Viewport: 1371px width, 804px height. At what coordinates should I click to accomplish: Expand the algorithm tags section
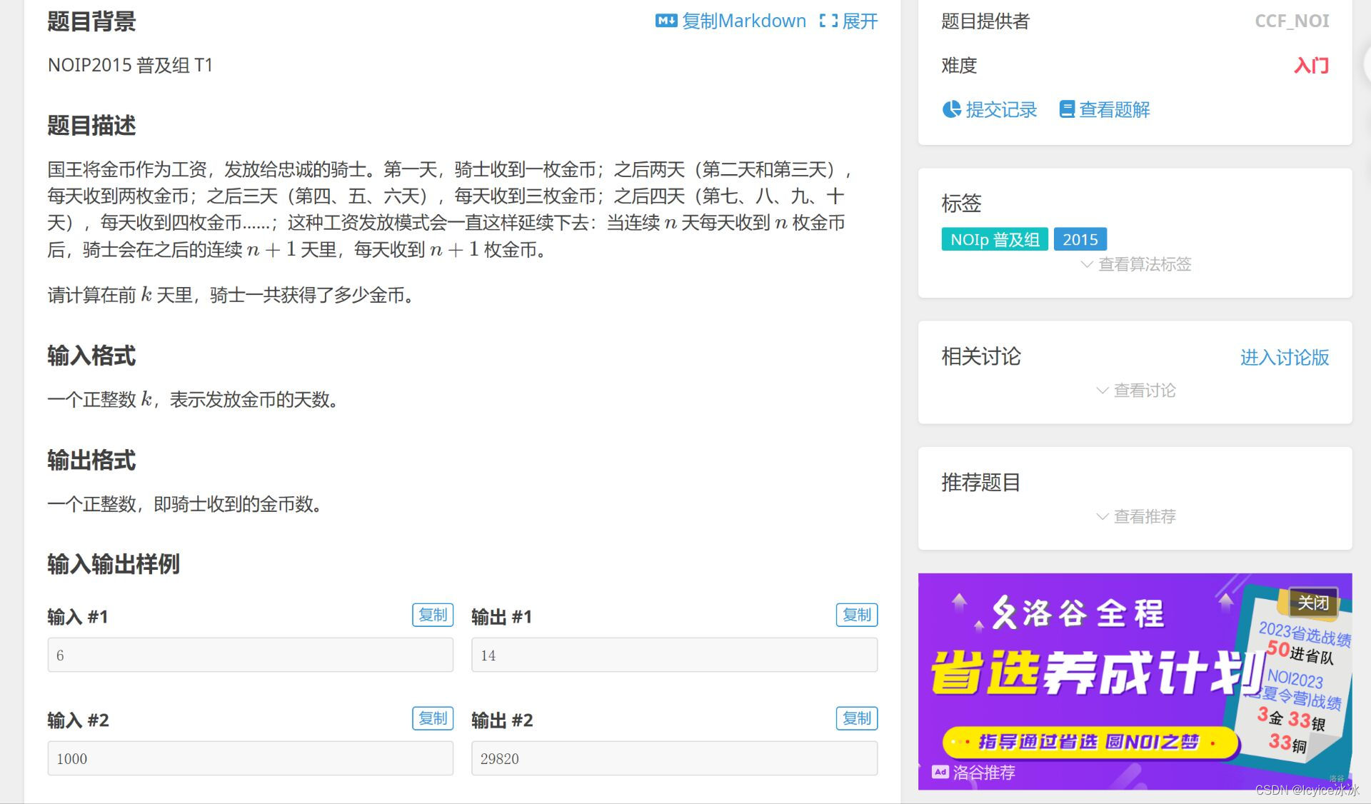[1136, 264]
